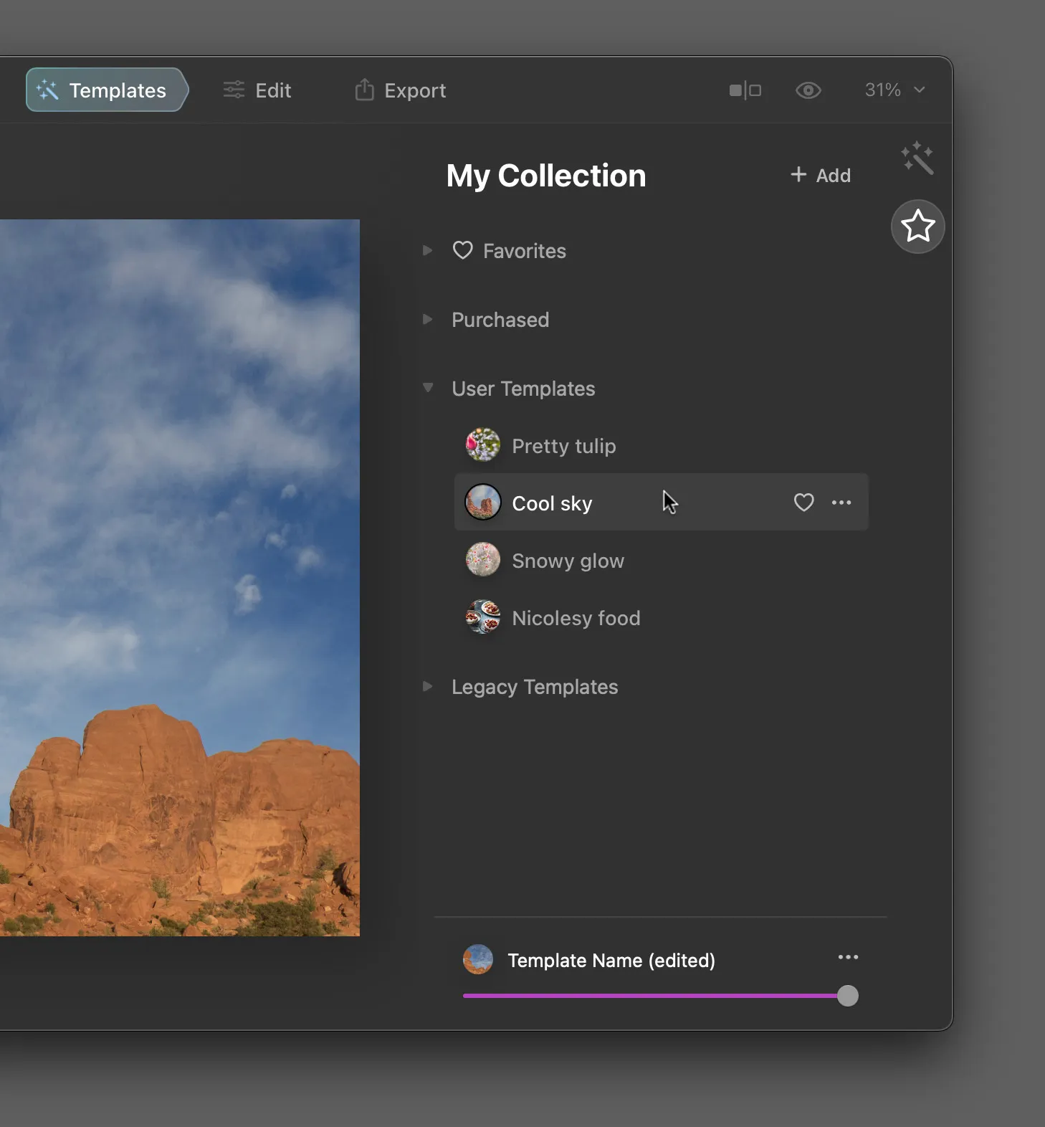1045x1127 pixels.
Task: Click the current template thumbnail at bottom
Action: click(478, 959)
